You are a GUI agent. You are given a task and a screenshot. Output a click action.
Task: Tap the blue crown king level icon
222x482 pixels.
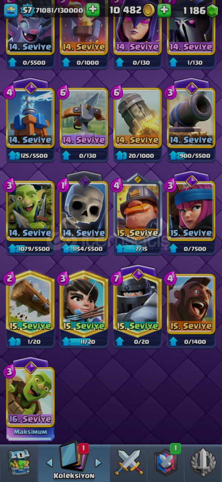tap(10, 10)
